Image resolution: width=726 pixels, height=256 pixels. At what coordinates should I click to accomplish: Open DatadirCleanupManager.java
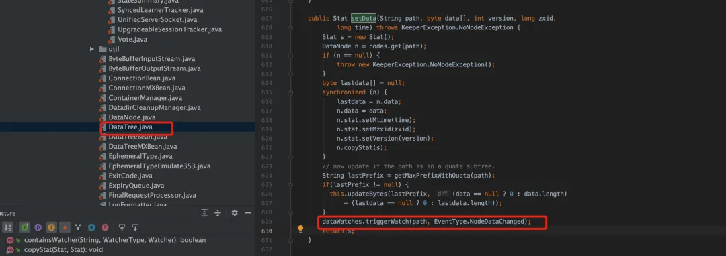[x=154, y=107]
